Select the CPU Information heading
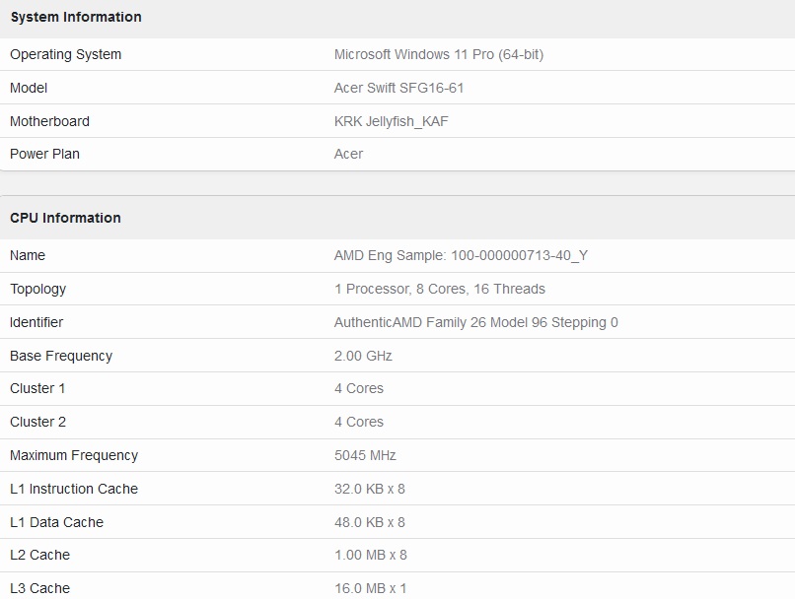Image resolution: width=795 pixels, height=599 pixels. pos(65,218)
